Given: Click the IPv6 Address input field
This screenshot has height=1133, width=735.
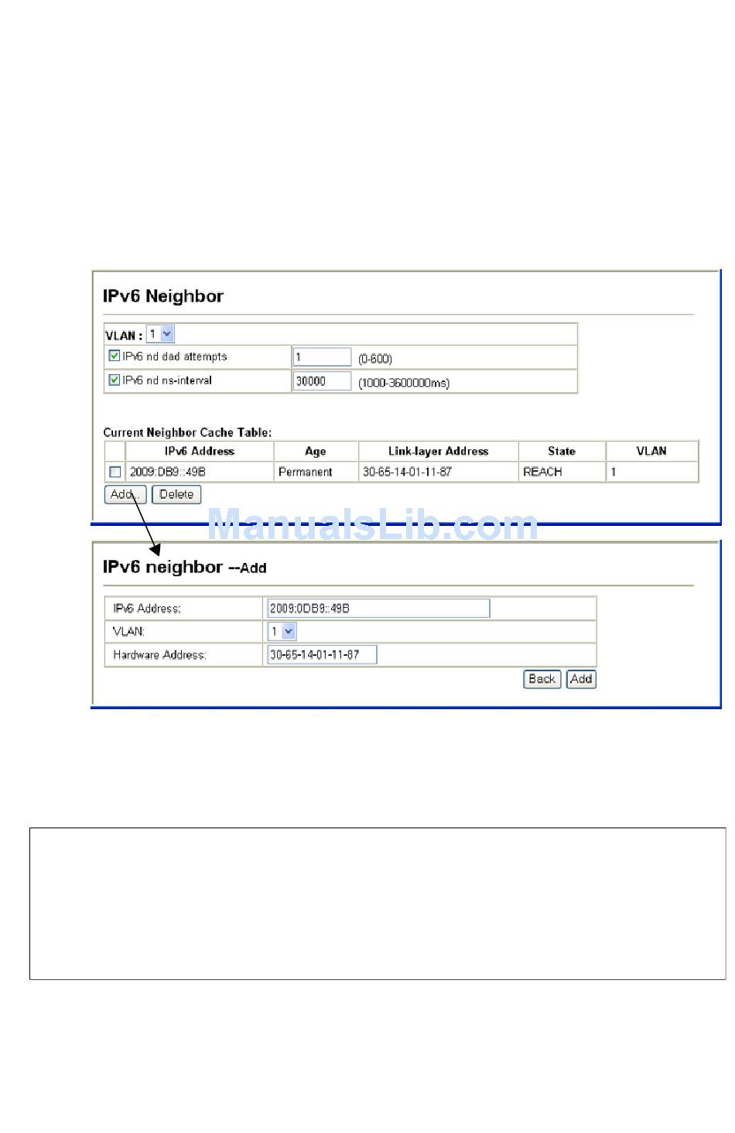Looking at the screenshot, I should pyautogui.click(x=378, y=609).
